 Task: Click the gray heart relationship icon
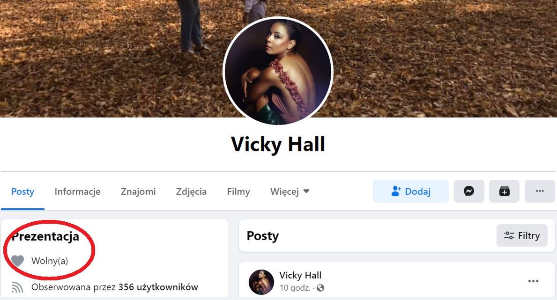point(17,261)
